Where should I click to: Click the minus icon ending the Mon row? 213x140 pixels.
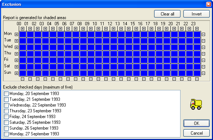click(203, 35)
